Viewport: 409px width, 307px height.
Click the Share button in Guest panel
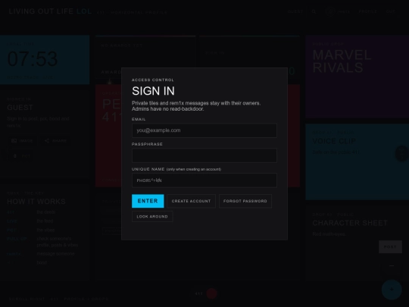[55, 141]
